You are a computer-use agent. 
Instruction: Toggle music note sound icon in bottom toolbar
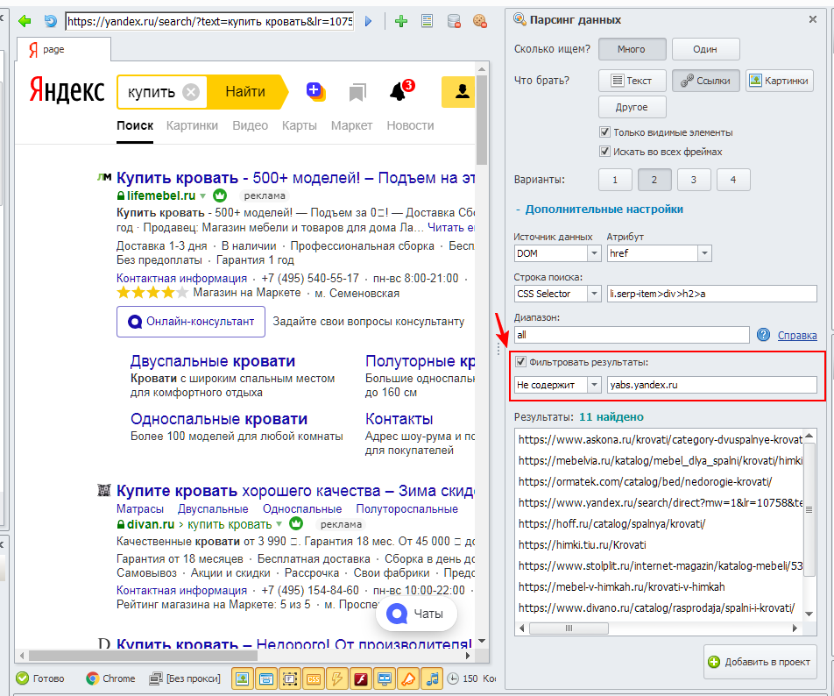tap(432, 678)
